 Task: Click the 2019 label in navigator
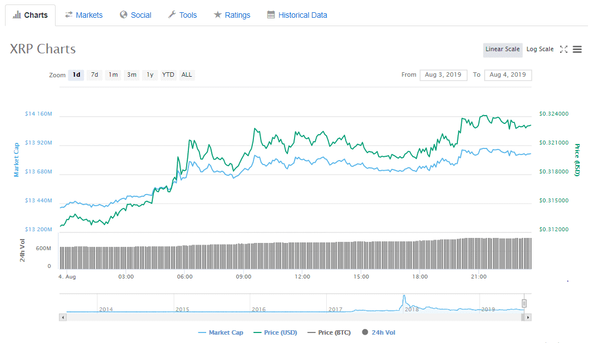coord(488,310)
